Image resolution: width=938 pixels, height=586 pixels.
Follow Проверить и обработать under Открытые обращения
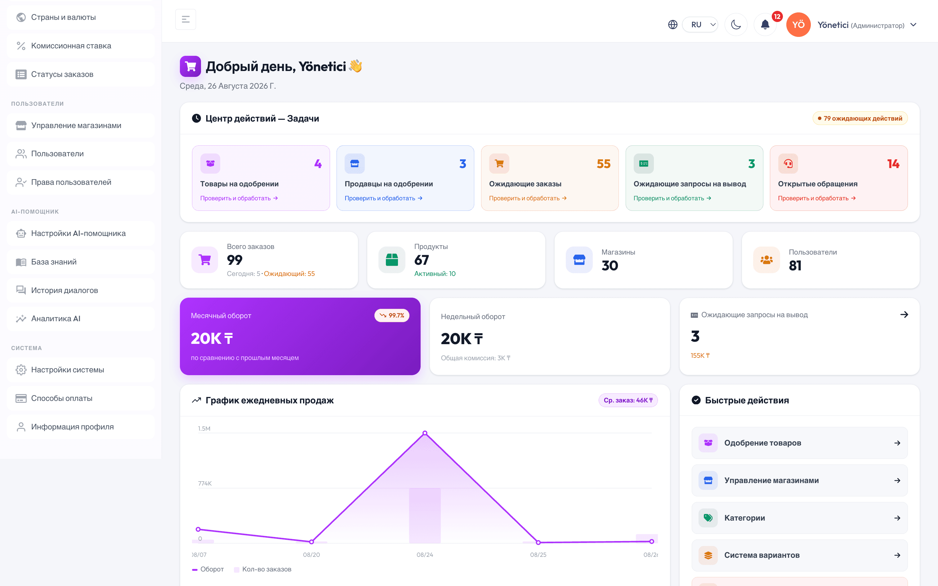tap(817, 198)
